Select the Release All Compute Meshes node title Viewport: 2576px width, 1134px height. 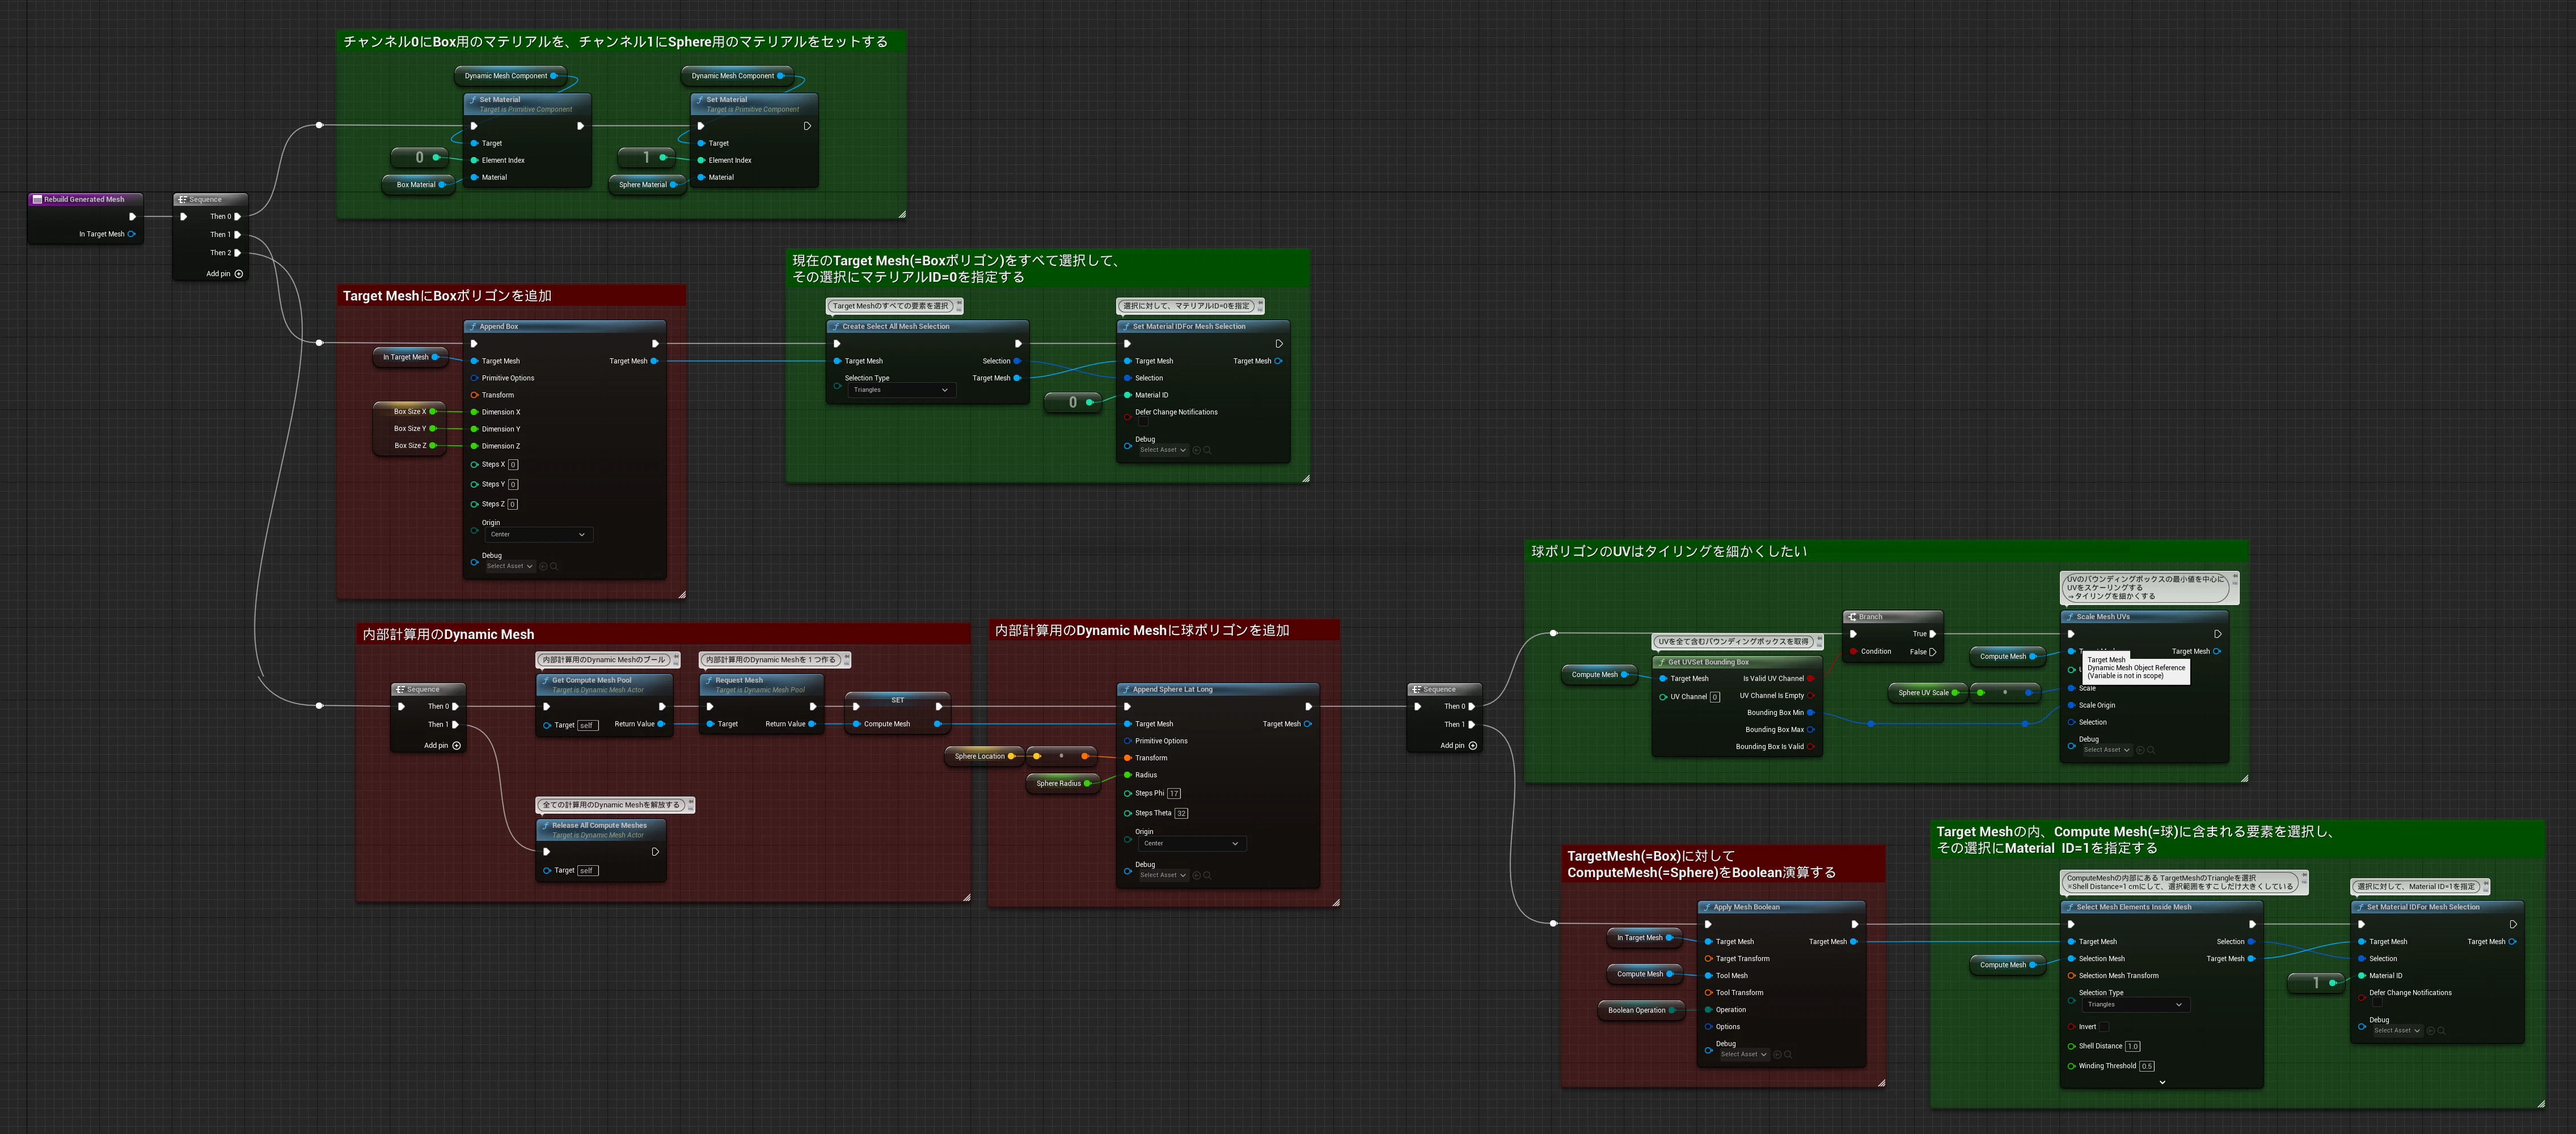[x=599, y=826]
